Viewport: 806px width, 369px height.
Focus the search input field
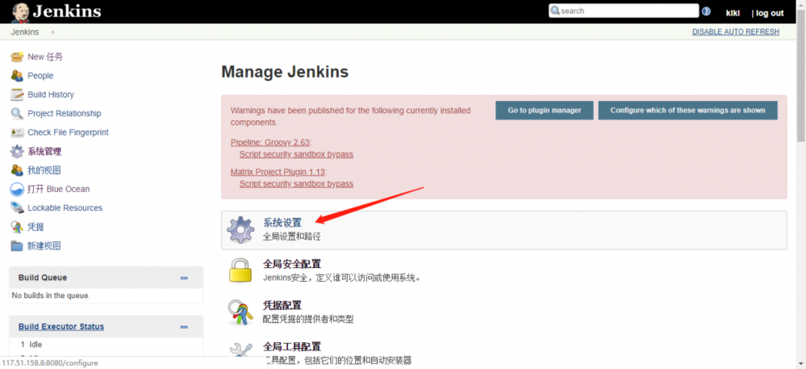(x=623, y=10)
